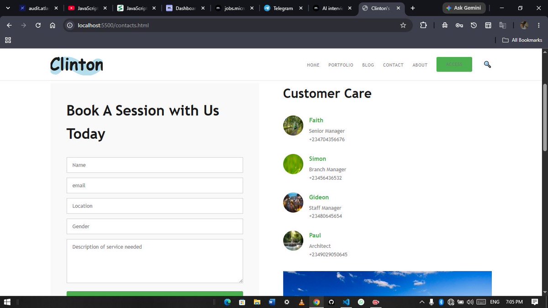548x308 pixels.
Task: Click Paul's avatar thumbnail
Action: pyautogui.click(x=293, y=240)
